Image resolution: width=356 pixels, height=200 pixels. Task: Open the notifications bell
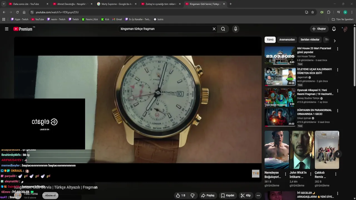click(x=334, y=29)
